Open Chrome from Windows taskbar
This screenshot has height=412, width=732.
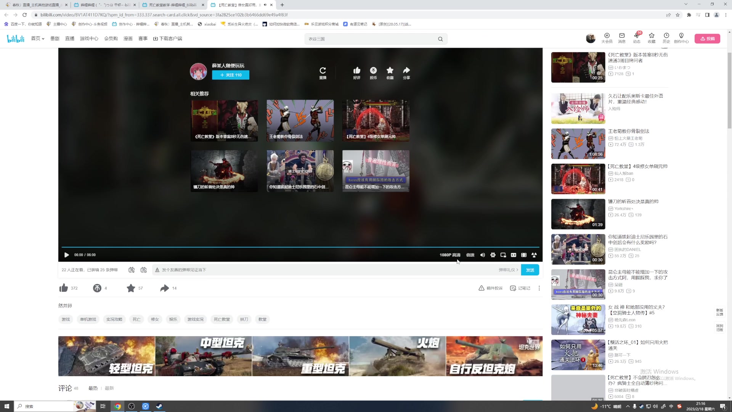[117, 406]
